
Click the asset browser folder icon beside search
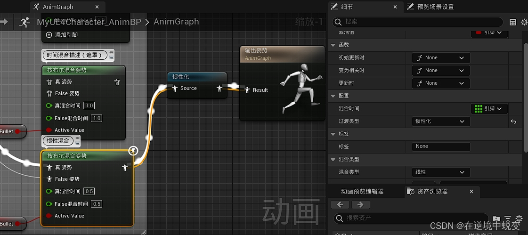[x=496, y=219]
